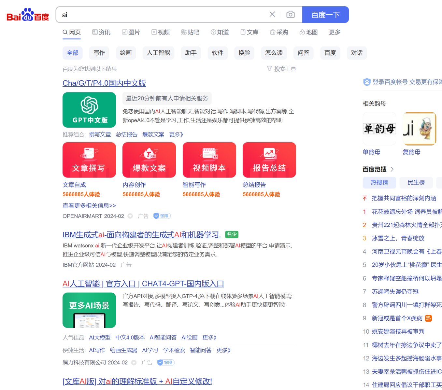Select the 网页 tab
Viewport: 442px width, 390px height.
pyautogui.click(x=72, y=32)
